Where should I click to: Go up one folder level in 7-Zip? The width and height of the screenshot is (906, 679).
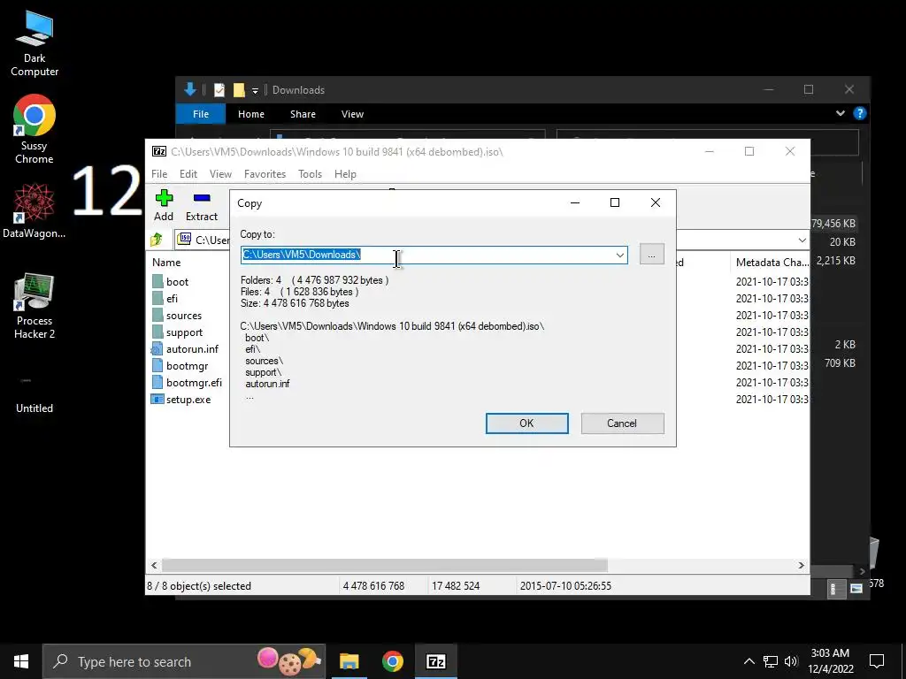pyautogui.click(x=157, y=240)
